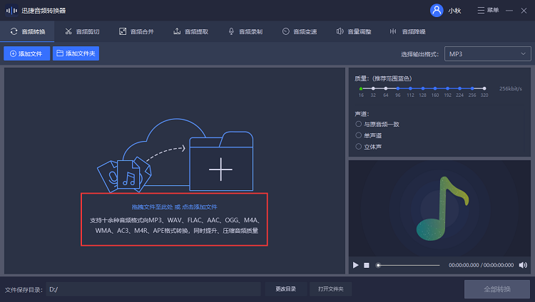535x302 pixels.
Task: Click the save directory D:/ field
Action: click(x=153, y=289)
